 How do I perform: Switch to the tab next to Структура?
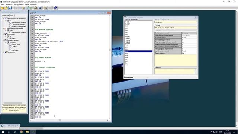pos(12,16)
